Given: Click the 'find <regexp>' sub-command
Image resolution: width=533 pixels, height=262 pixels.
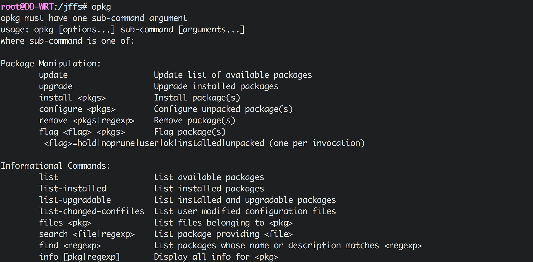Looking at the screenshot, I should 70,246.
